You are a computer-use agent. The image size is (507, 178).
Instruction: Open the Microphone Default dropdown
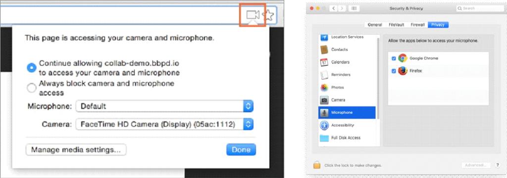click(x=164, y=106)
